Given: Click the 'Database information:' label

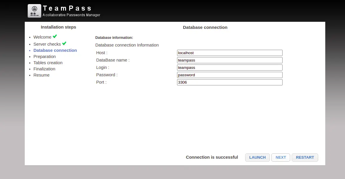Looking at the screenshot, I should pos(114,38).
